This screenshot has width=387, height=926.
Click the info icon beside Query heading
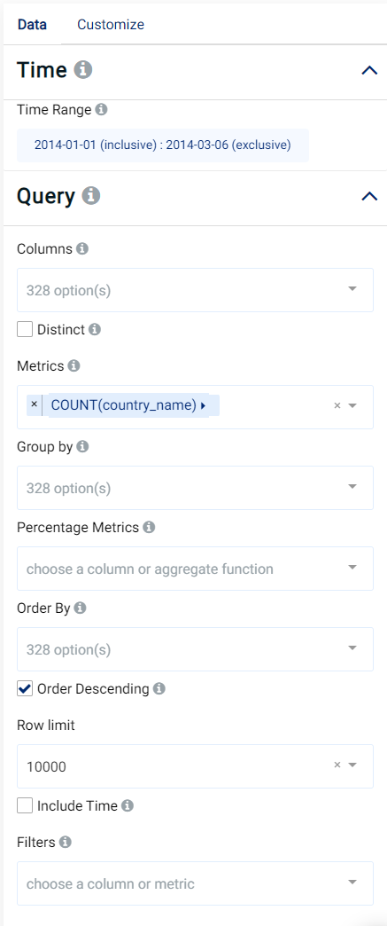[91, 195]
